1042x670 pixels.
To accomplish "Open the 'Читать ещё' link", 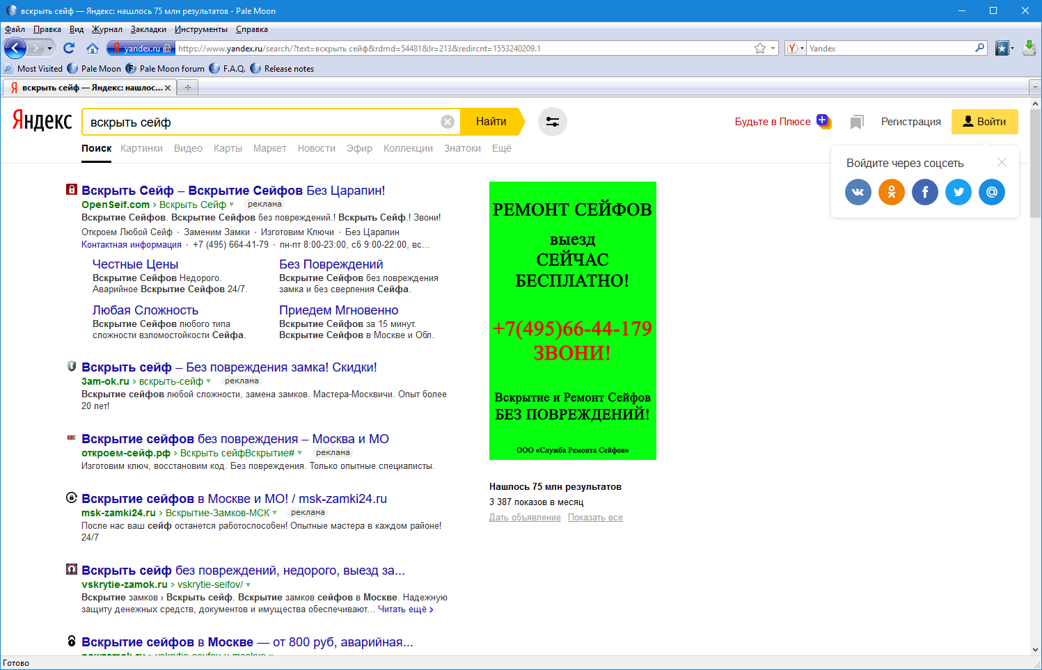I will click(406, 609).
